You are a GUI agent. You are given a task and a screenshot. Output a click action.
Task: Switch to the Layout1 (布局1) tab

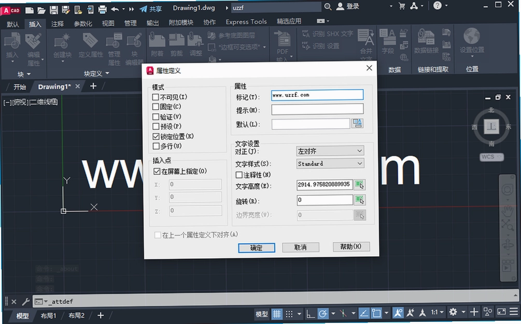[x=49, y=316]
